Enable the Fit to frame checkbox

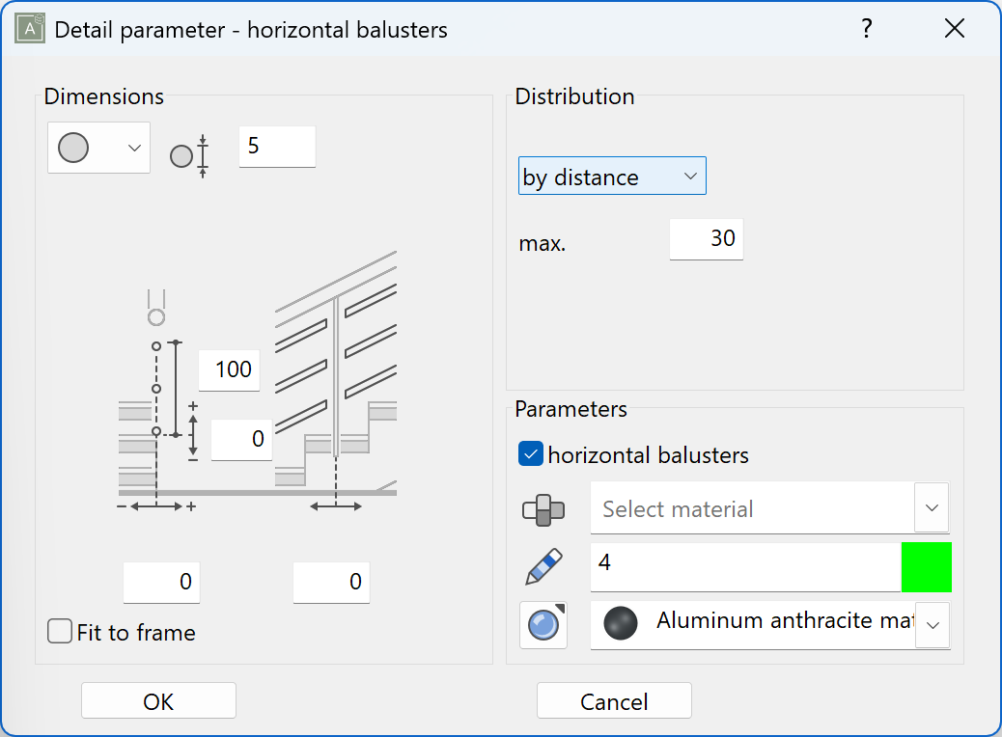click(59, 631)
